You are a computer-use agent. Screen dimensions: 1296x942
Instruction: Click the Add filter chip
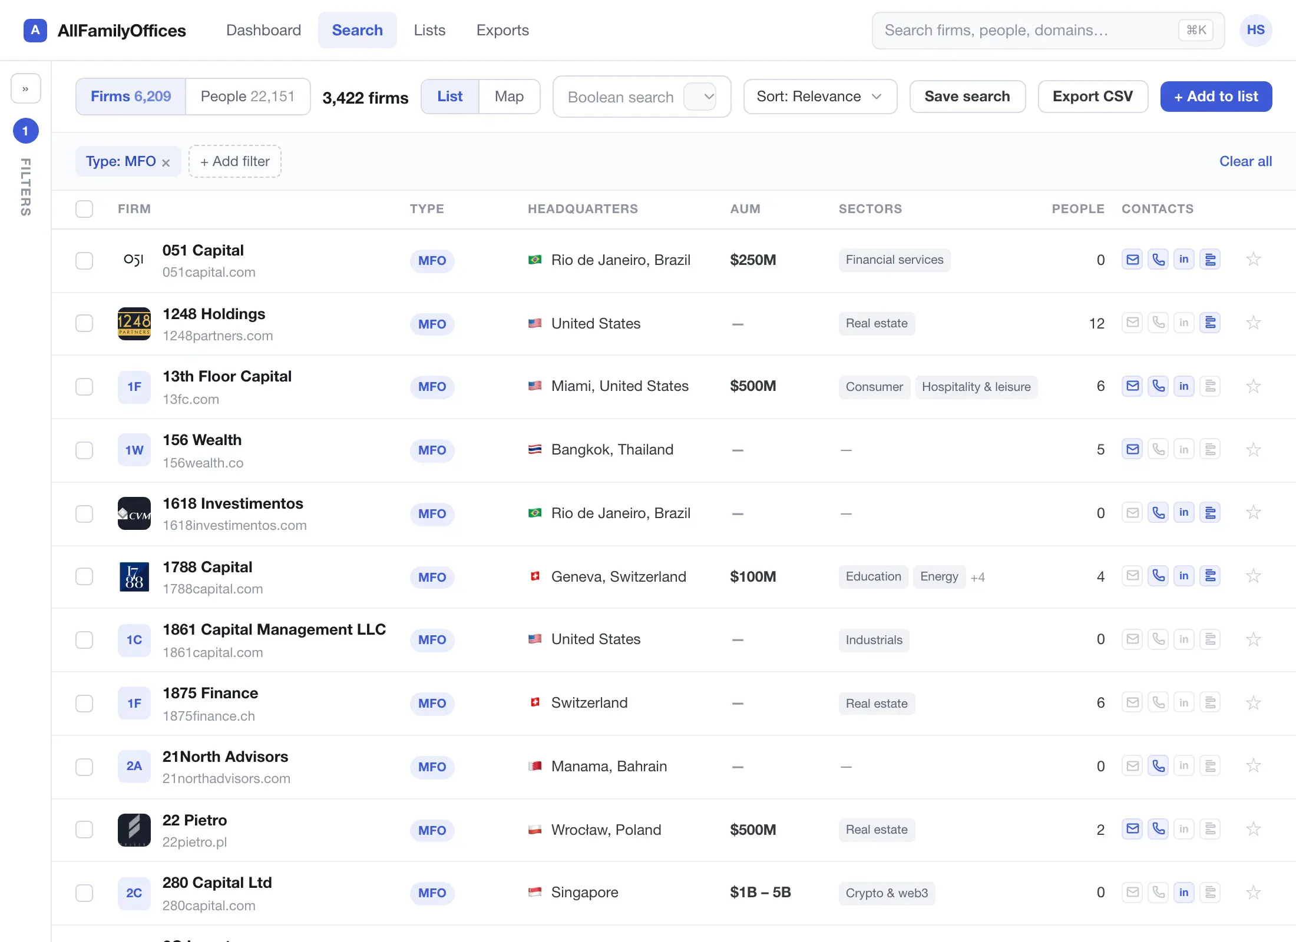tap(235, 161)
